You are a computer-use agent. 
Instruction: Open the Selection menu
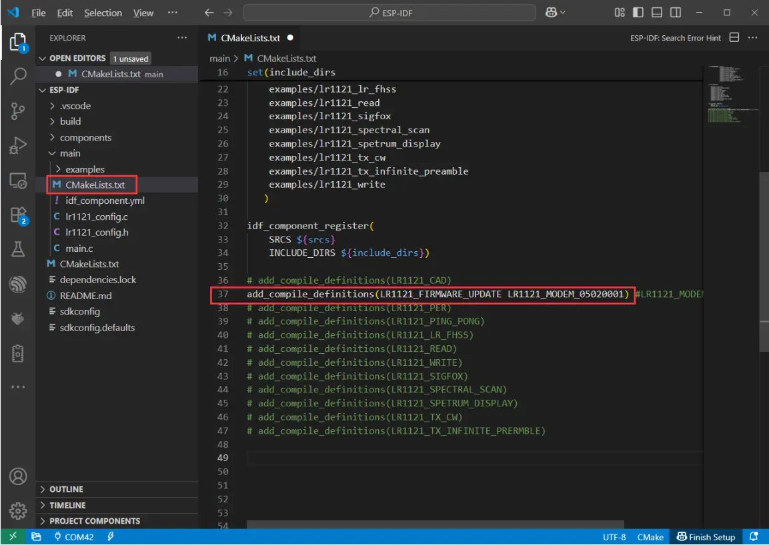tap(103, 13)
